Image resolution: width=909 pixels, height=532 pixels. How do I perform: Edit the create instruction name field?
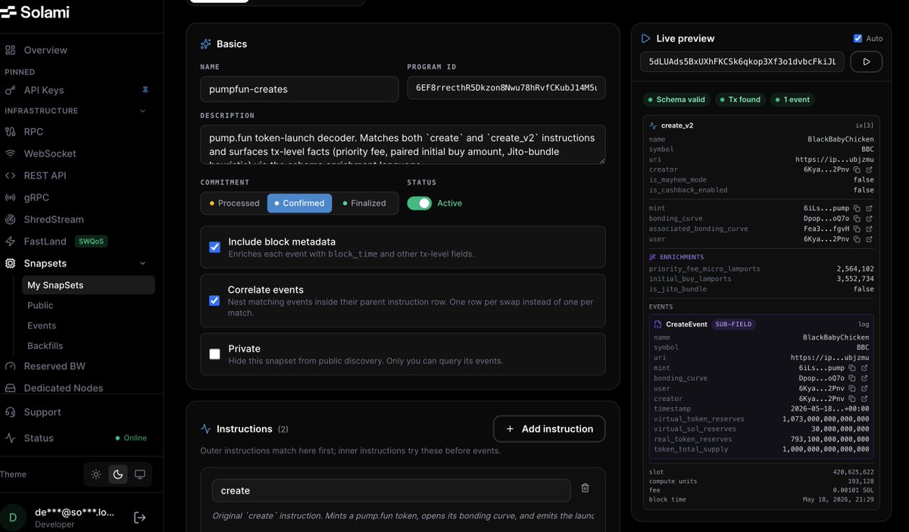[x=391, y=490]
